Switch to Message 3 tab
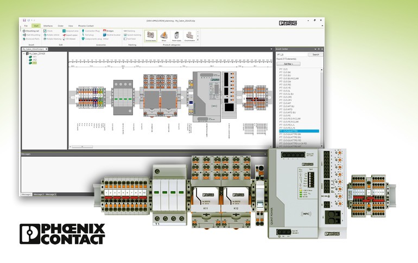 [x=50, y=195]
